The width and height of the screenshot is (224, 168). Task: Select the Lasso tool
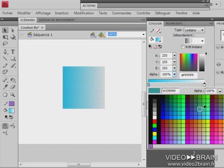coord(5,44)
